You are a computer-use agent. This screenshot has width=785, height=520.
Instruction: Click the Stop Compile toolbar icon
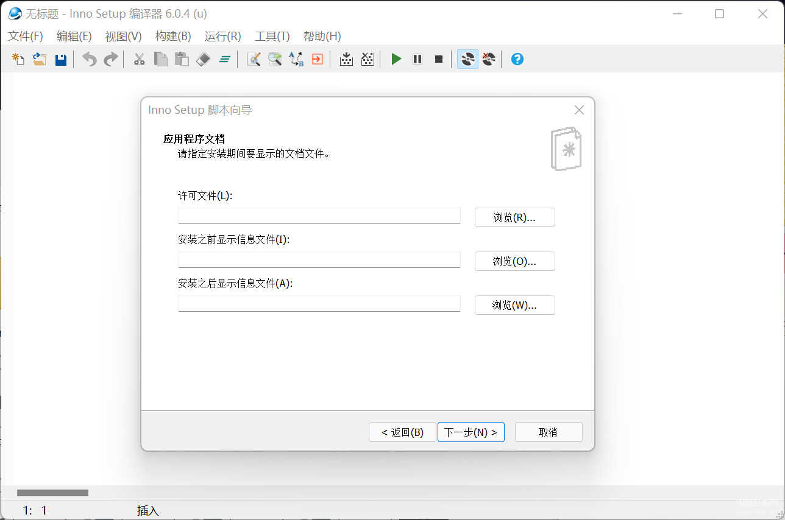368,59
